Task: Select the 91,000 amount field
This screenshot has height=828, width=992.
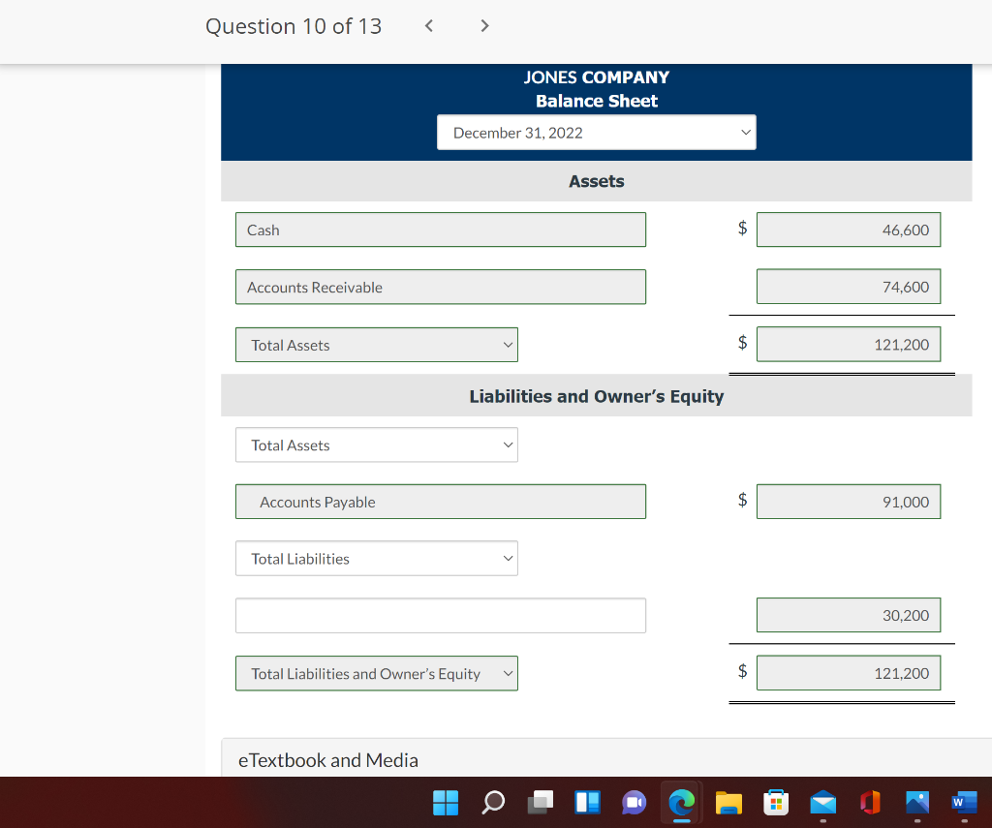Action: tap(849, 502)
